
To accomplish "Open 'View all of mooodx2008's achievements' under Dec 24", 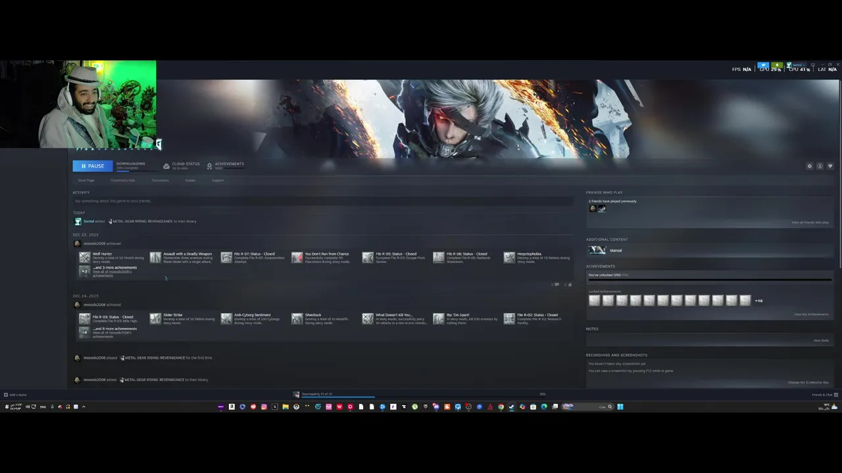I will [x=112, y=334].
